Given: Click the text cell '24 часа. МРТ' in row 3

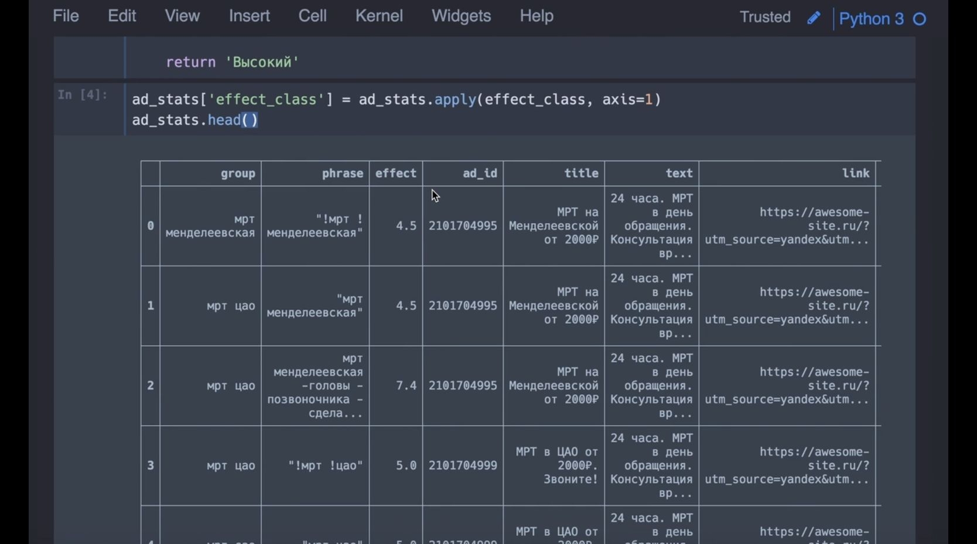Looking at the screenshot, I should coord(652,466).
